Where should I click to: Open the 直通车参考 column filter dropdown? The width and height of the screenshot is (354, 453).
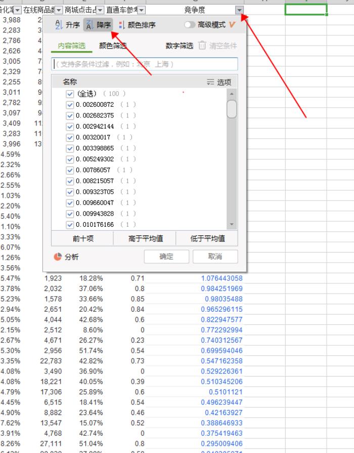[141, 10]
